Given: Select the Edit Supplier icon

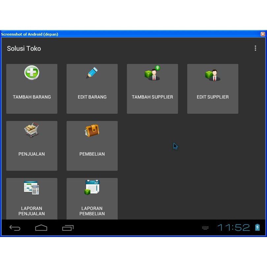Looking at the screenshot, I should 213,74.
